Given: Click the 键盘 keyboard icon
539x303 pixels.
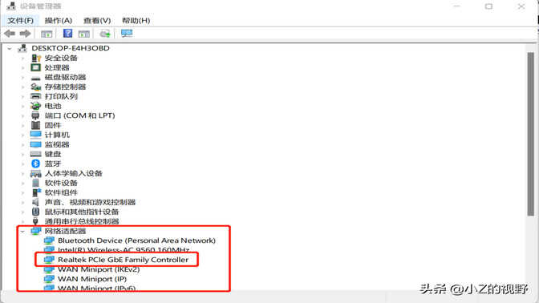Looking at the screenshot, I should (x=36, y=154).
